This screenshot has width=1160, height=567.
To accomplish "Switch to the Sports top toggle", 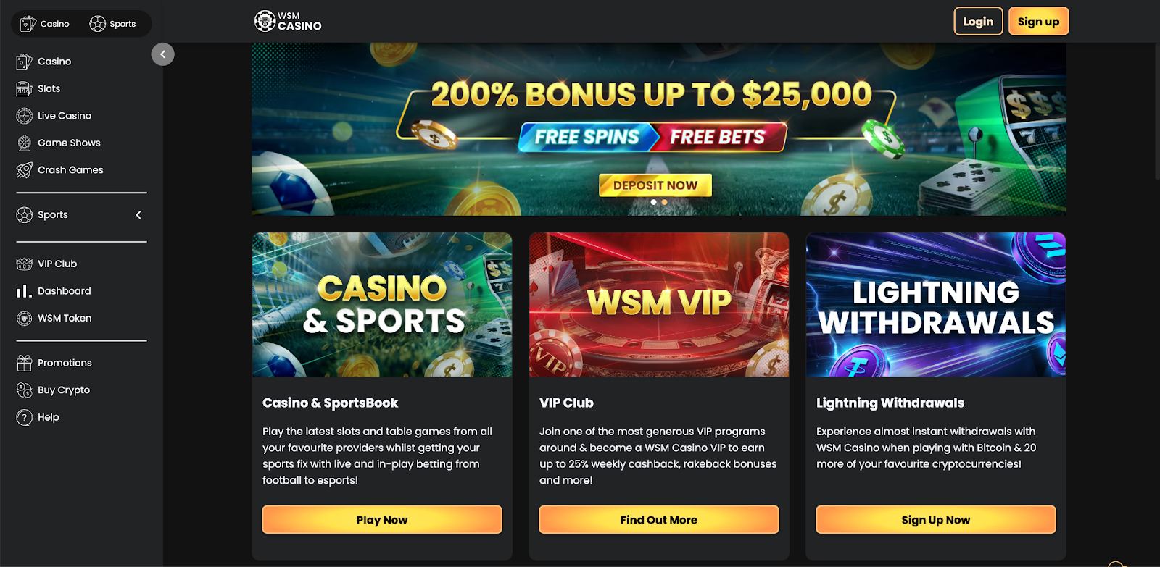I will (112, 24).
